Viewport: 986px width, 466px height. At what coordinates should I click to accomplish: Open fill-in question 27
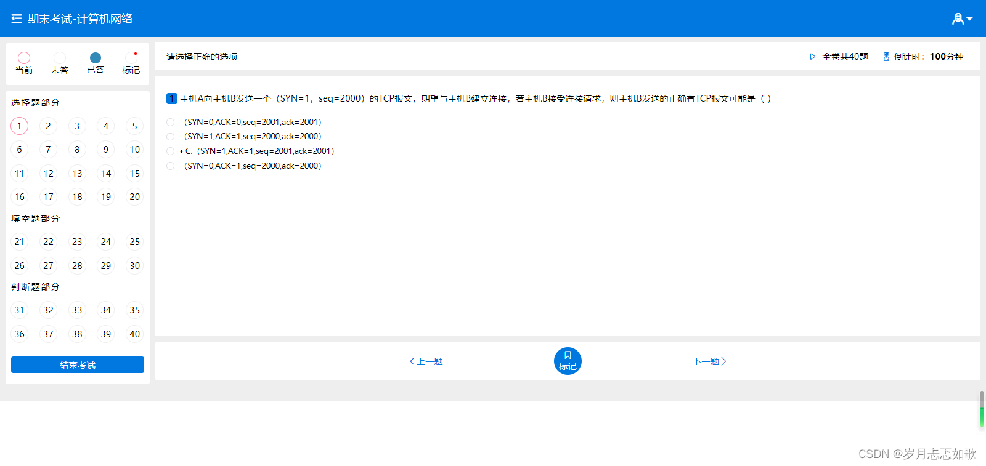48,266
